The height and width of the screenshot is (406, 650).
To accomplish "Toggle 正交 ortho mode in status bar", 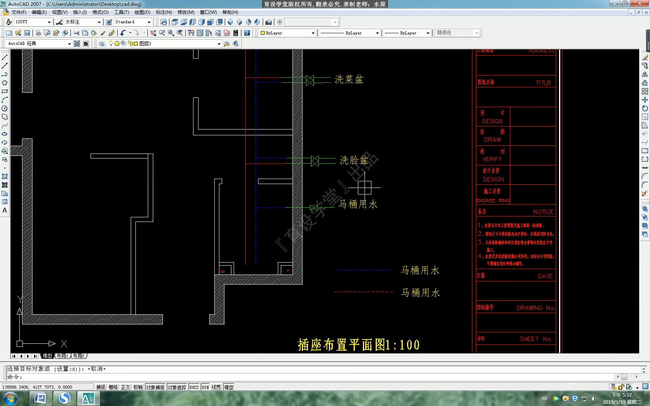I will coord(126,387).
